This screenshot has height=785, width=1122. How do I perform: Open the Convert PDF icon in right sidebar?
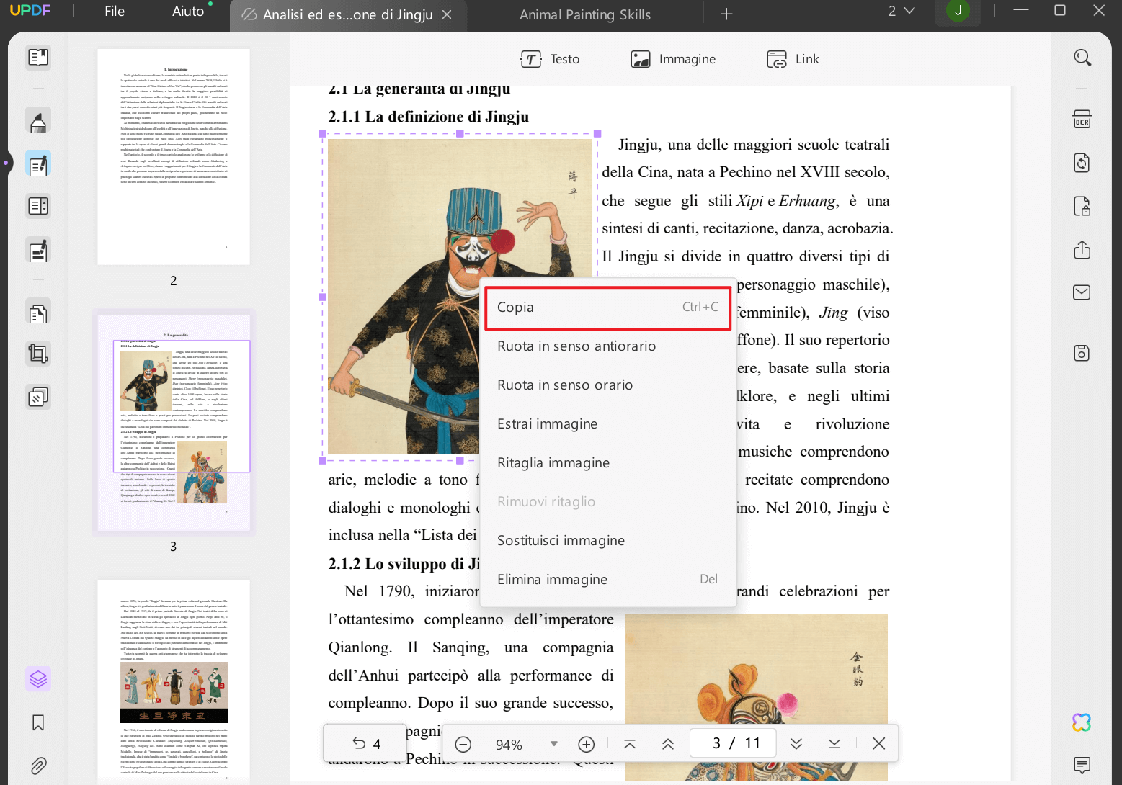(x=1082, y=163)
